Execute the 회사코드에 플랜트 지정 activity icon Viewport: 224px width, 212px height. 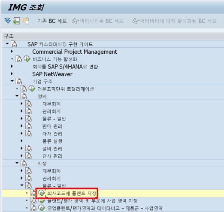click(x=42, y=193)
